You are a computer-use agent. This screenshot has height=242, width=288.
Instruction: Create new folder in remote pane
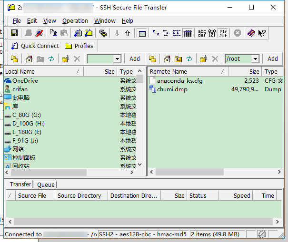click(x=204, y=59)
